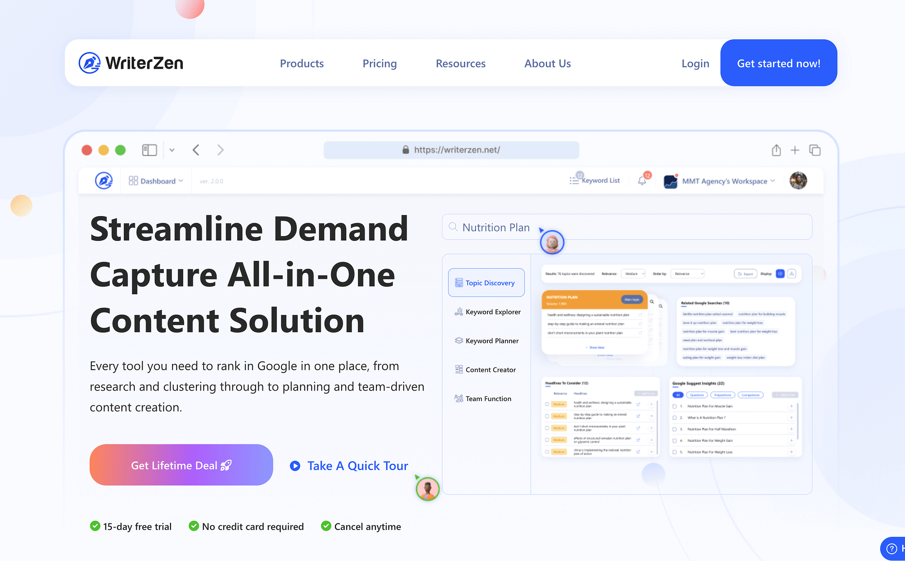Check 'What Is A Nutrition Plan ?' checkbox
The height and width of the screenshot is (561, 905).
pyautogui.click(x=675, y=418)
